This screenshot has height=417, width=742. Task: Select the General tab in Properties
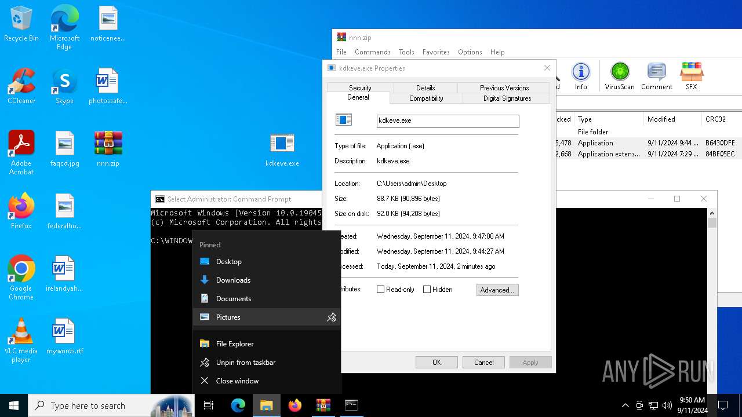[358, 97]
